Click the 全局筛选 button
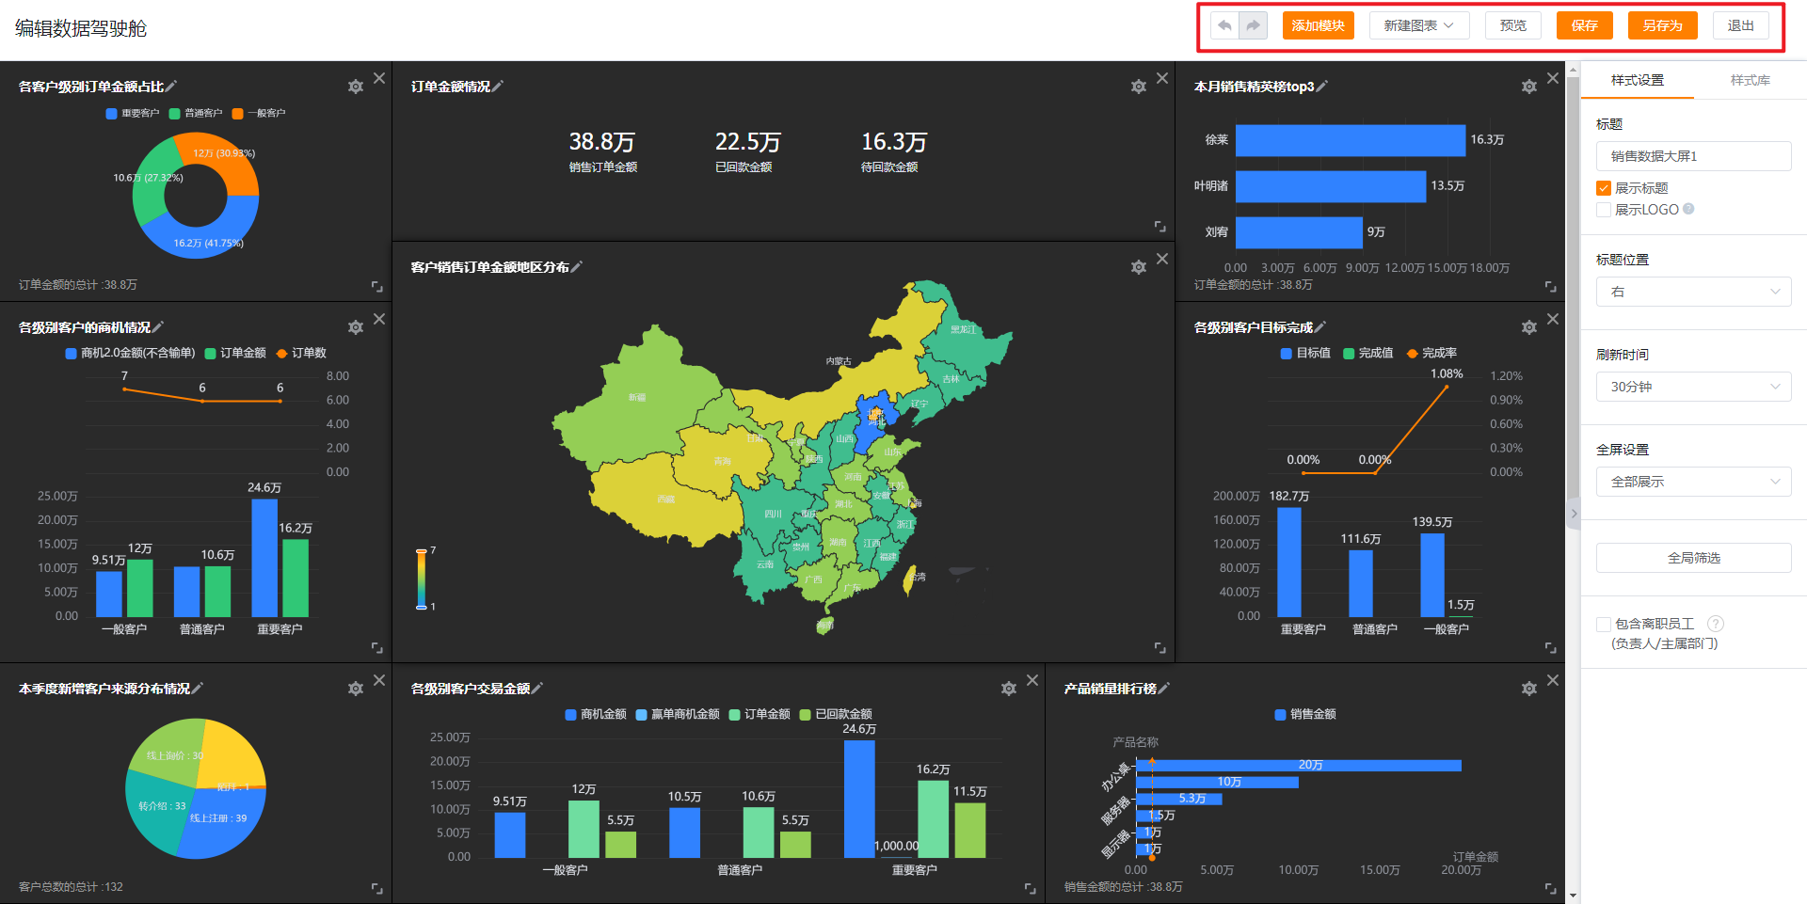Screen dimensions: 1807x904 1693,558
